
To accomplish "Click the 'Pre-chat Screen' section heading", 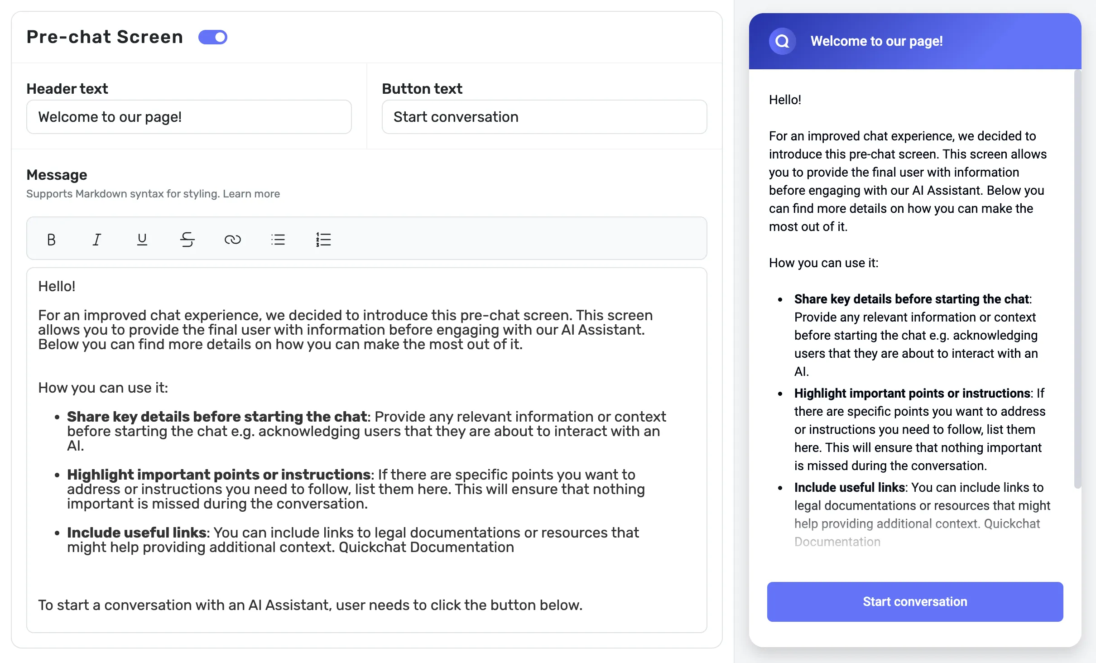I will 105,37.
